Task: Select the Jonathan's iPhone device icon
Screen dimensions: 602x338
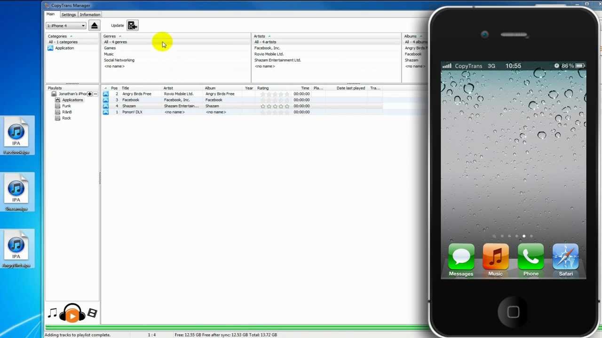Action: [54, 94]
